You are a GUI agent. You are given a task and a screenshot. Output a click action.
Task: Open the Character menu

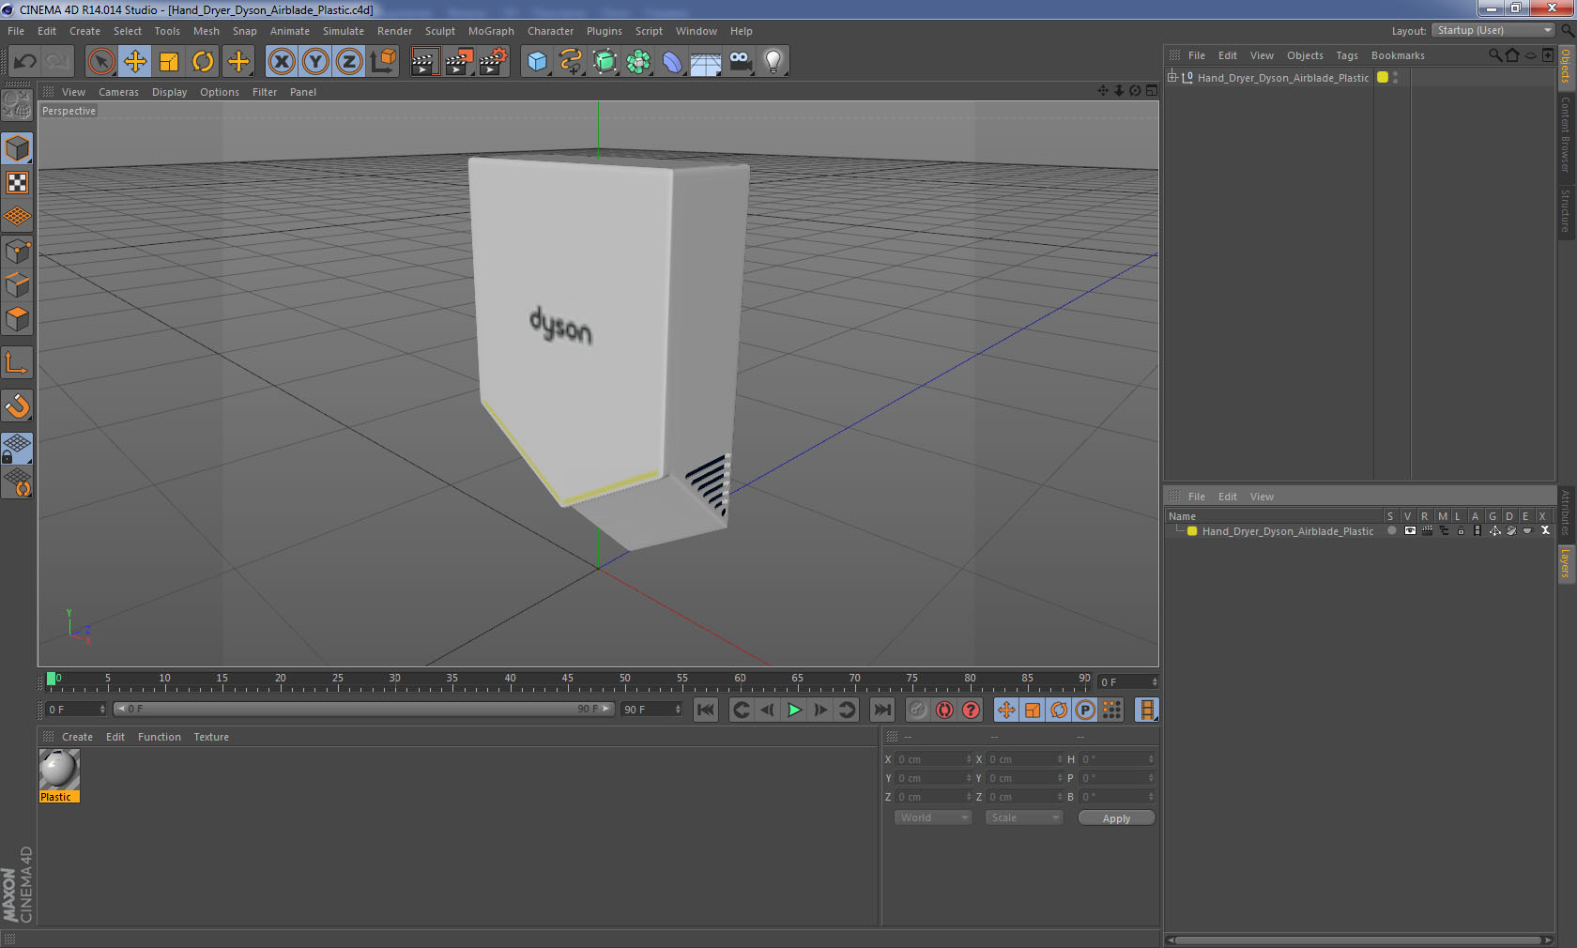coord(550,31)
